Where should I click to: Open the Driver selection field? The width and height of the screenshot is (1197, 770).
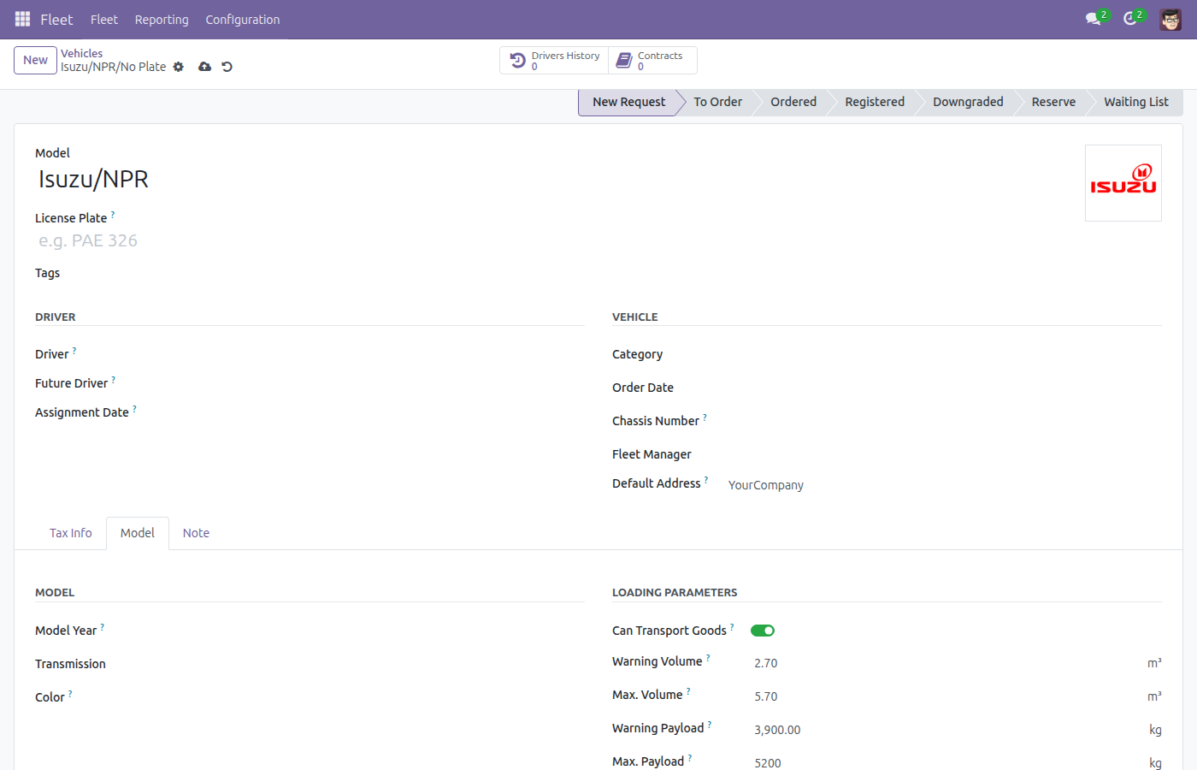368,354
